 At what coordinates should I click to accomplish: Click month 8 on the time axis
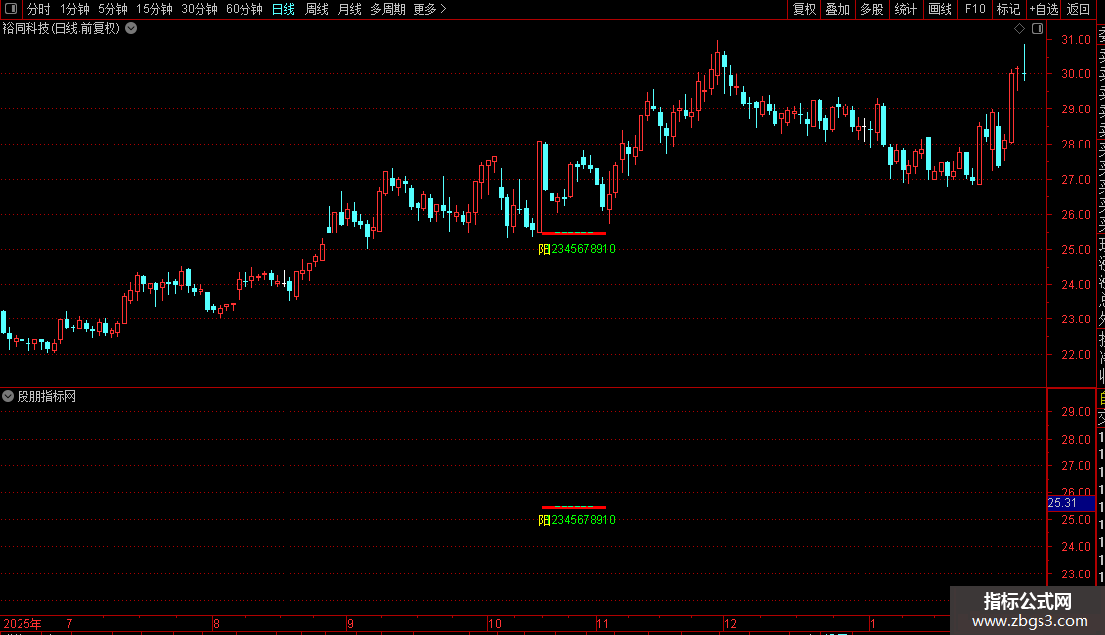point(216,623)
